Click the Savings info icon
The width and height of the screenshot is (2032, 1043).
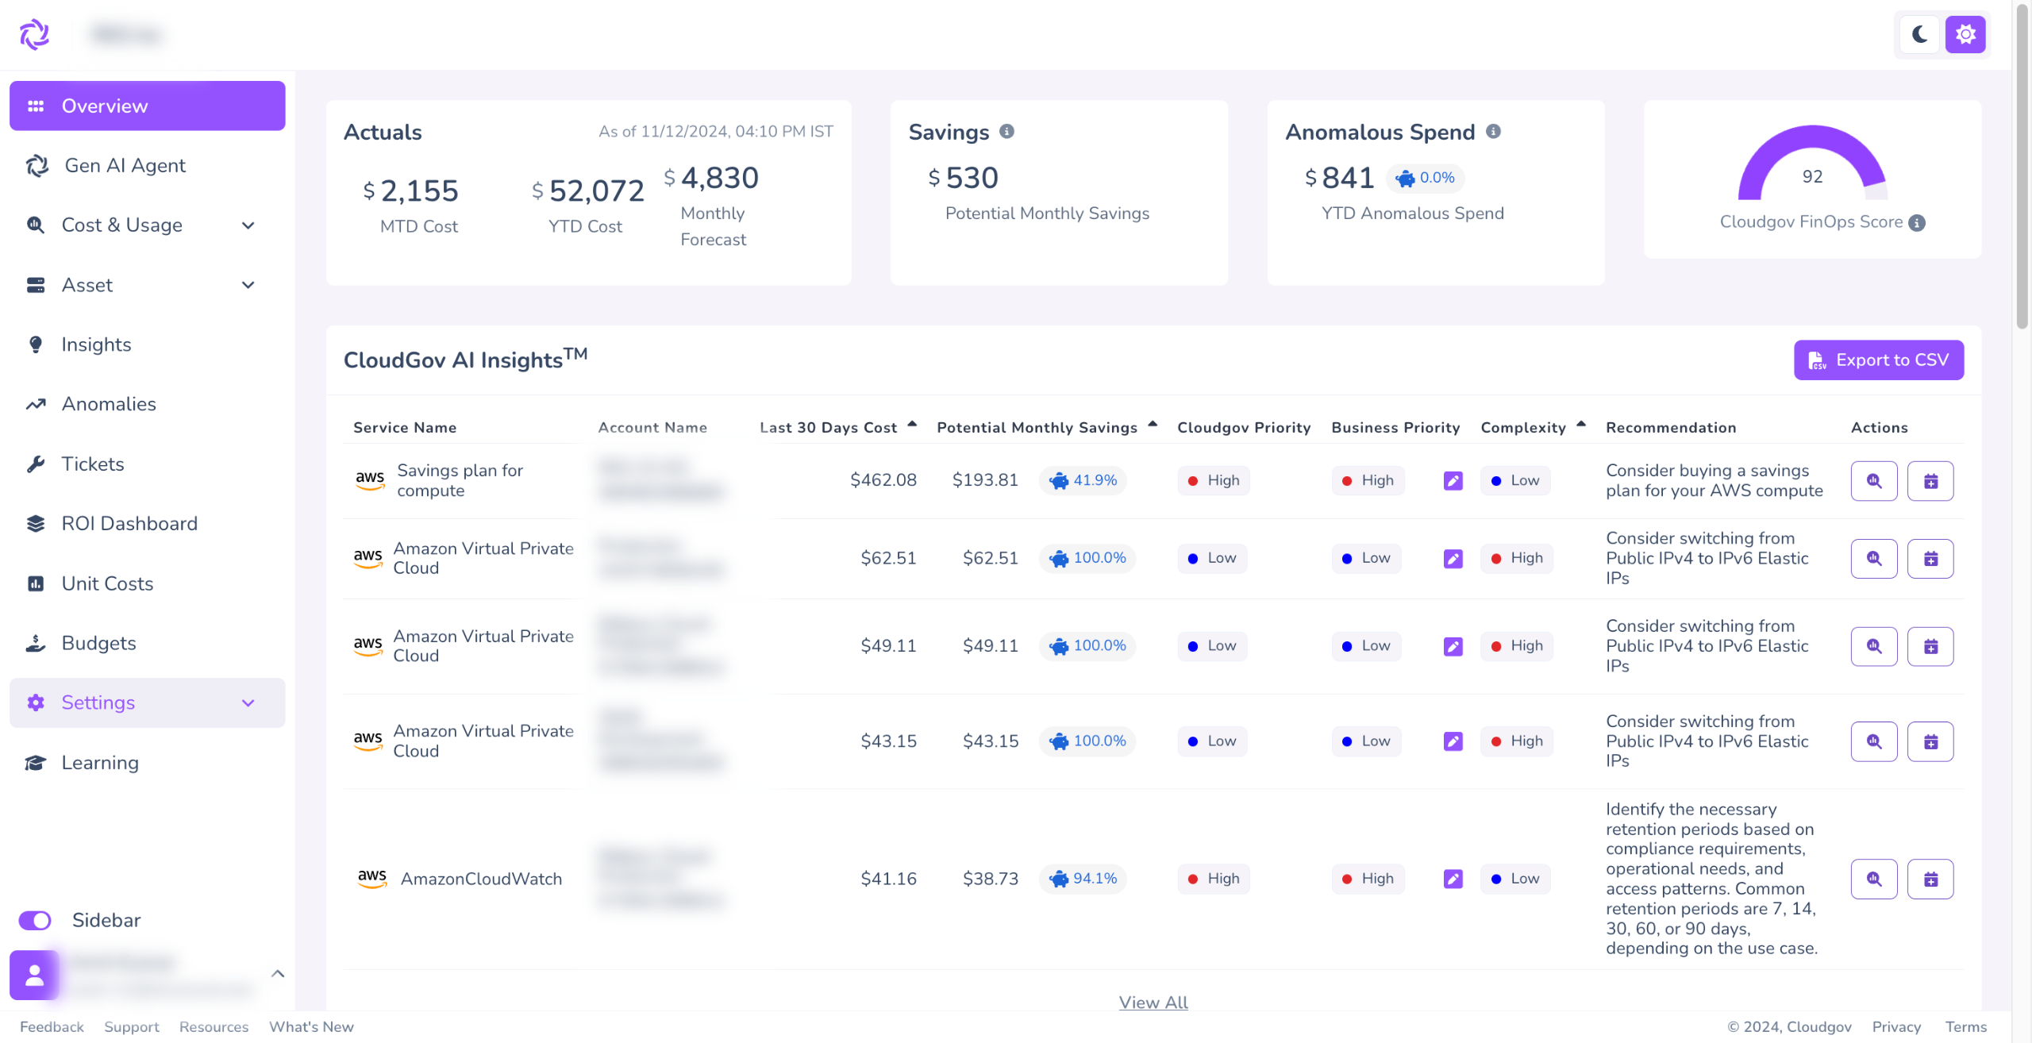(x=1006, y=132)
